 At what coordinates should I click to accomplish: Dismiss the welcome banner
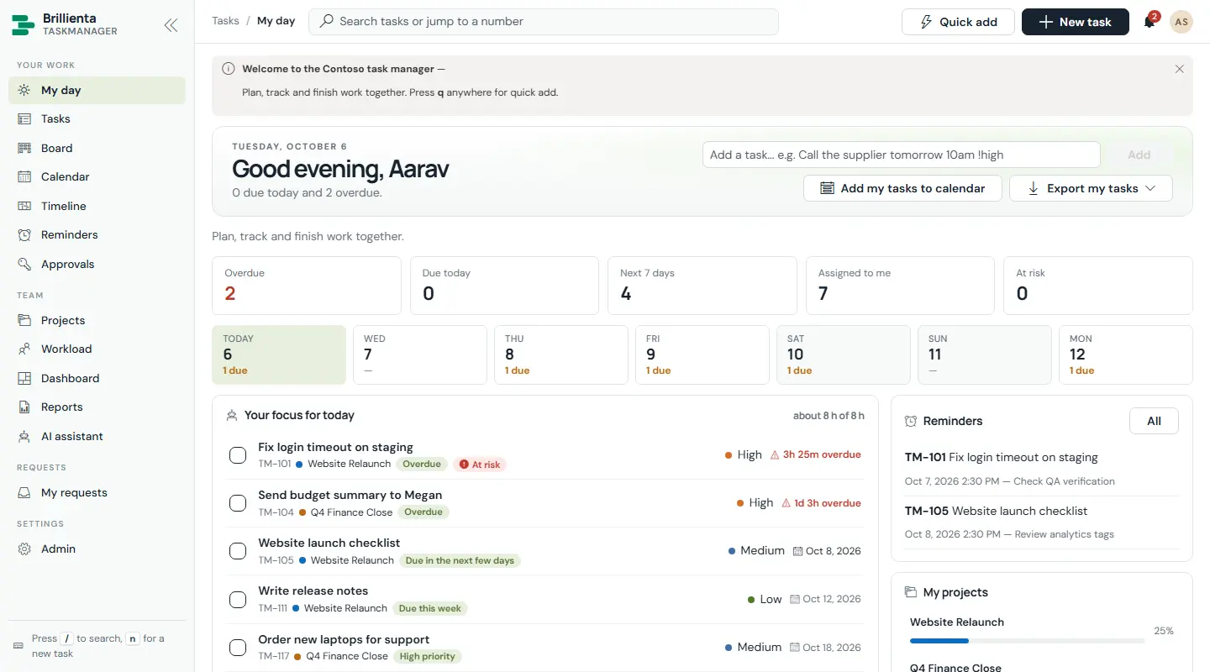(x=1180, y=69)
